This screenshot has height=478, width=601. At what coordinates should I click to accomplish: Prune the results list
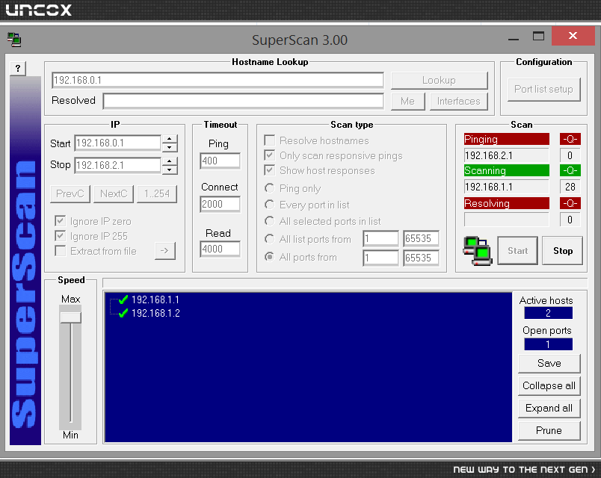(x=549, y=431)
